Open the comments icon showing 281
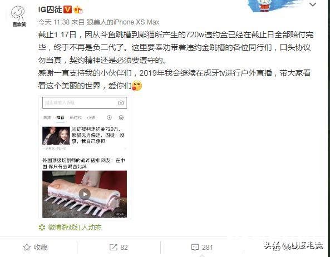 click(x=202, y=248)
